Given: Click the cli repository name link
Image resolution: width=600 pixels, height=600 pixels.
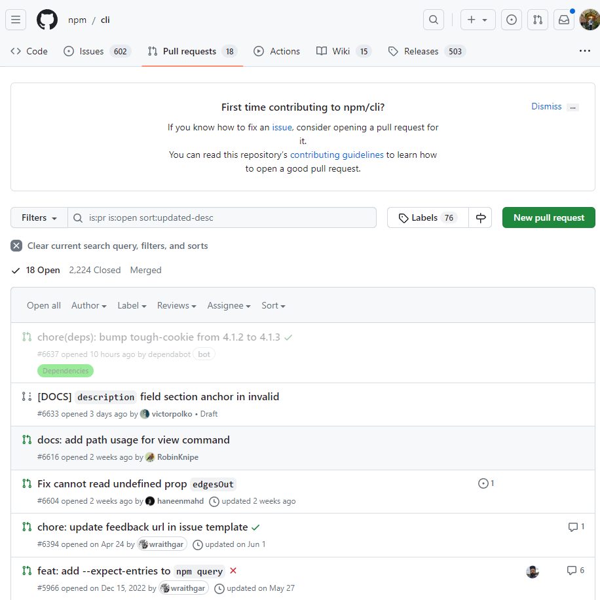Looking at the screenshot, I should click(105, 20).
